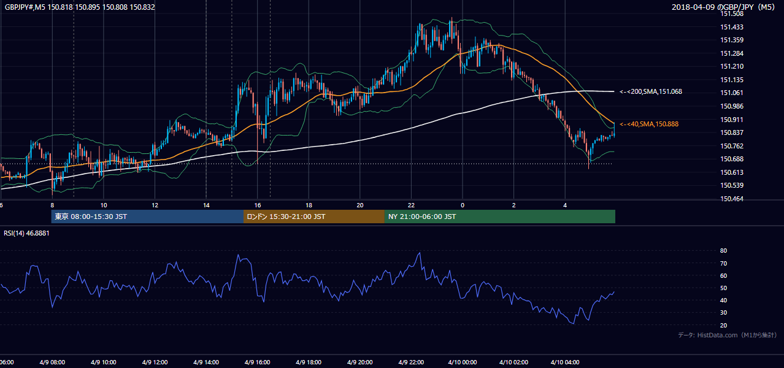Click the 4/9 12:00 time axis label
The width and height of the screenshot is (784, 368).
[155, 362]
